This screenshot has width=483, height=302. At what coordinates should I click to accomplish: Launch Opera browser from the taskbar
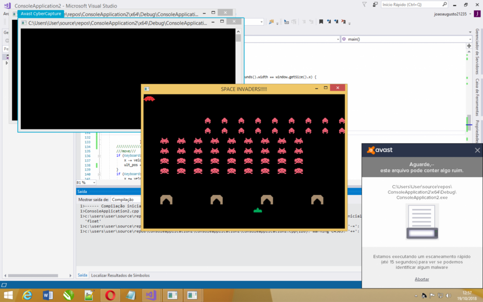110,296
